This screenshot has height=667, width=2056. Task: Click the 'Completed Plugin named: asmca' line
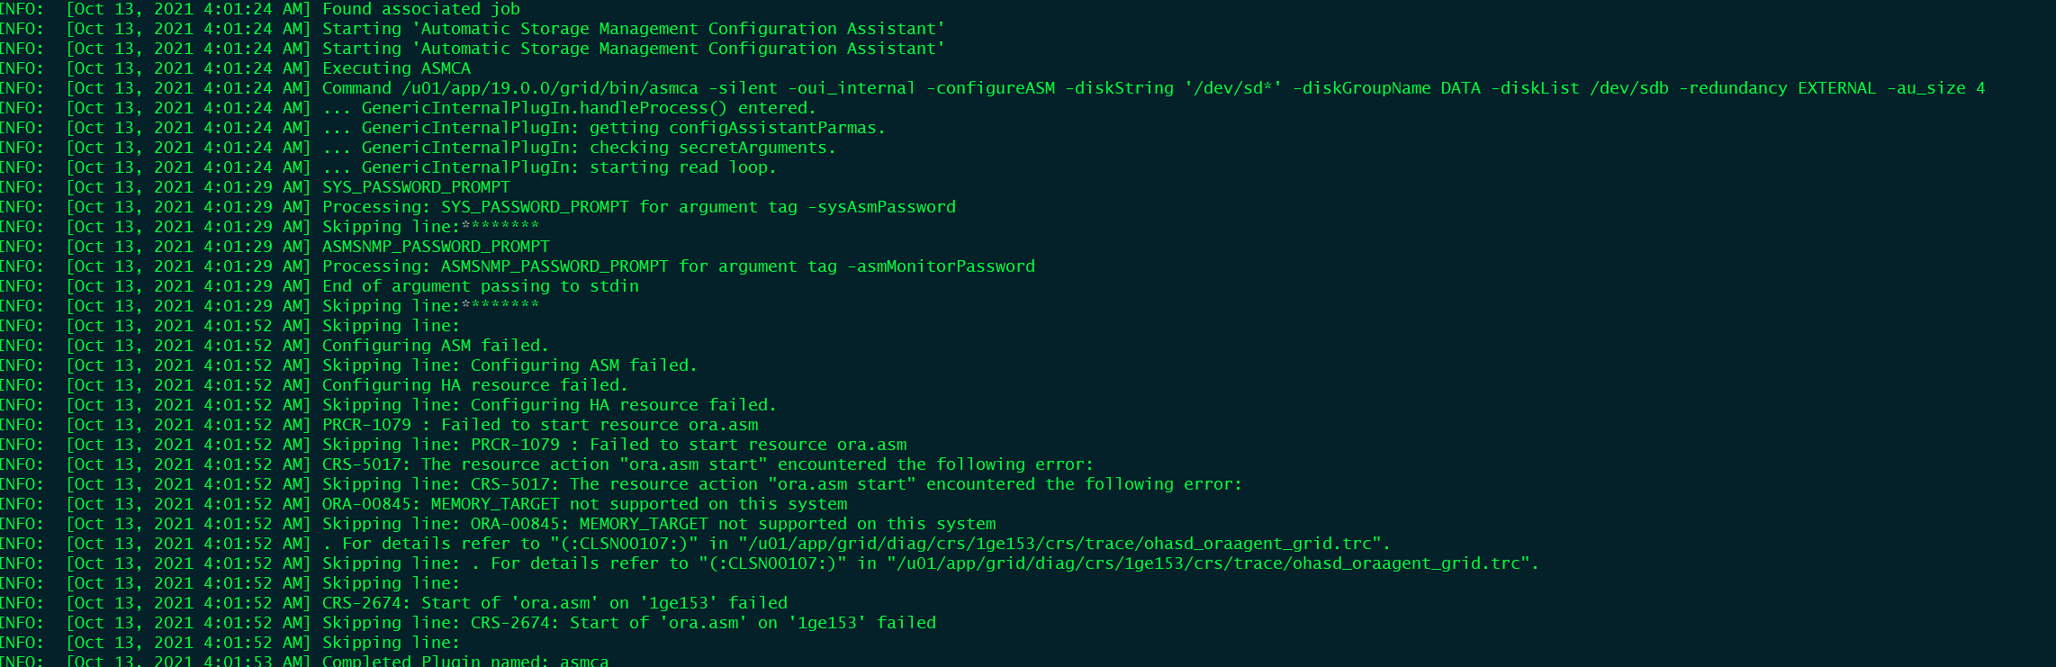[x=465, y=662]
